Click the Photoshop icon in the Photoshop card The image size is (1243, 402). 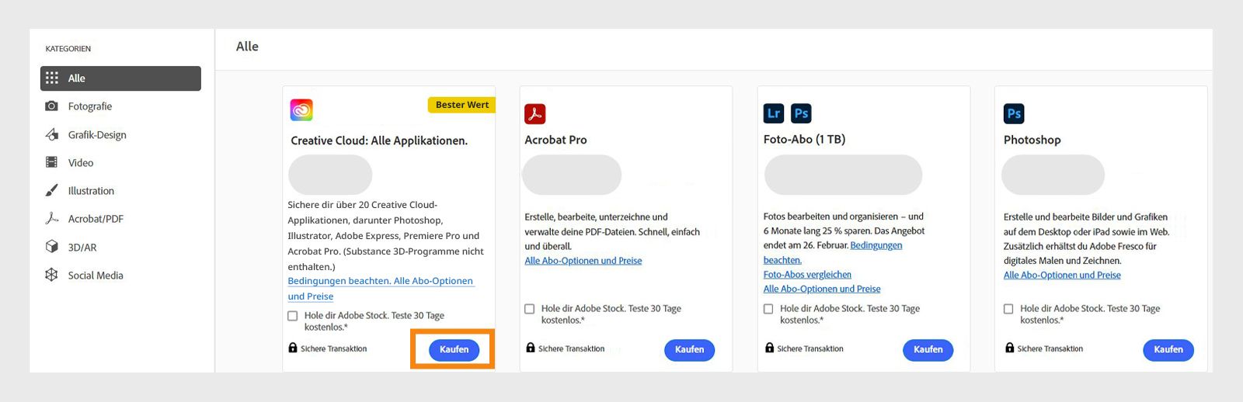coord(1014,113)
